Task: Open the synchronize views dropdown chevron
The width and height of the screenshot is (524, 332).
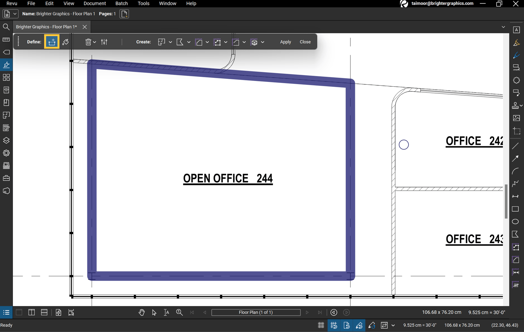Action: pyautogui.click(x=394, y=325)
